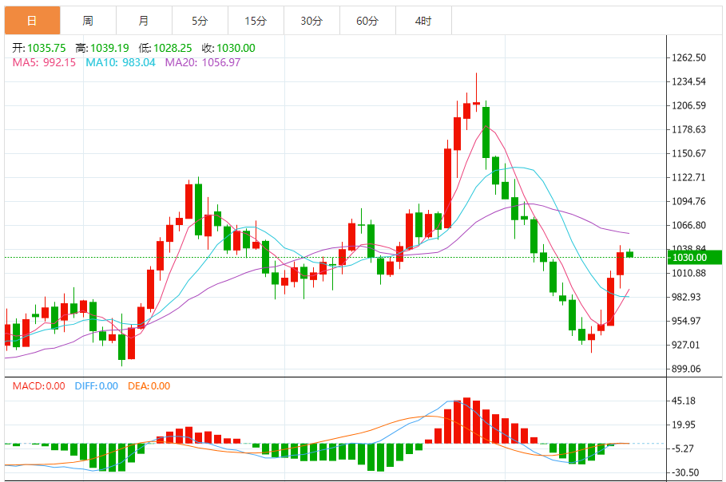
Task: Click the 982.93 price axis label
Action: 686,297
